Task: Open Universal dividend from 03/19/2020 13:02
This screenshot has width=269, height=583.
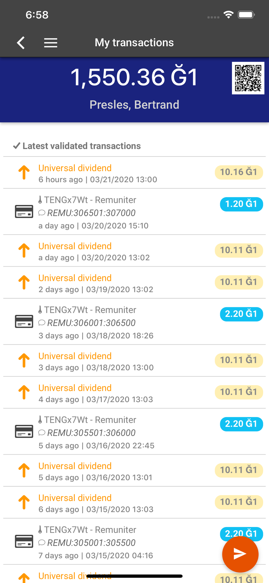Action: 75,278
